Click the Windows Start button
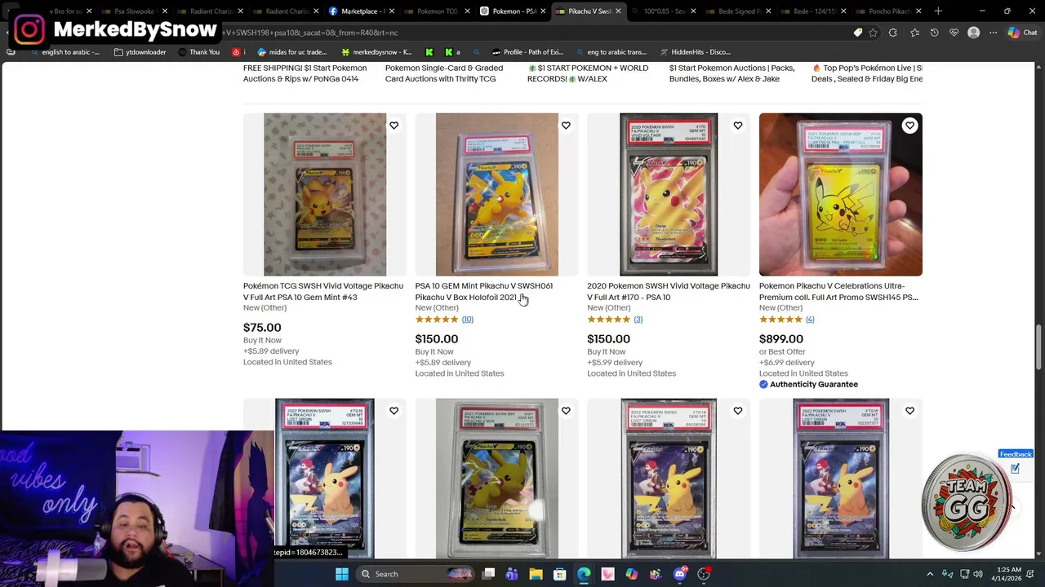Image resolution: width=1045 pixels, height=587 pixels. pyautogui.click(x=342, y=574)
